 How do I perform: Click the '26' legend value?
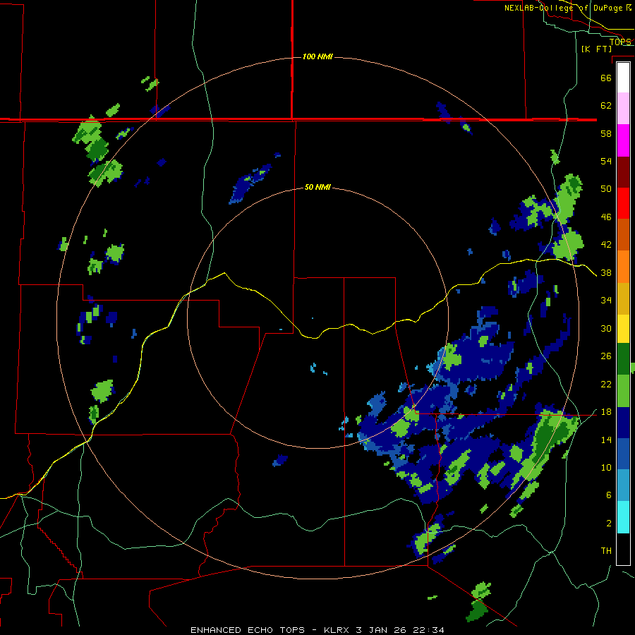[606, 356]
